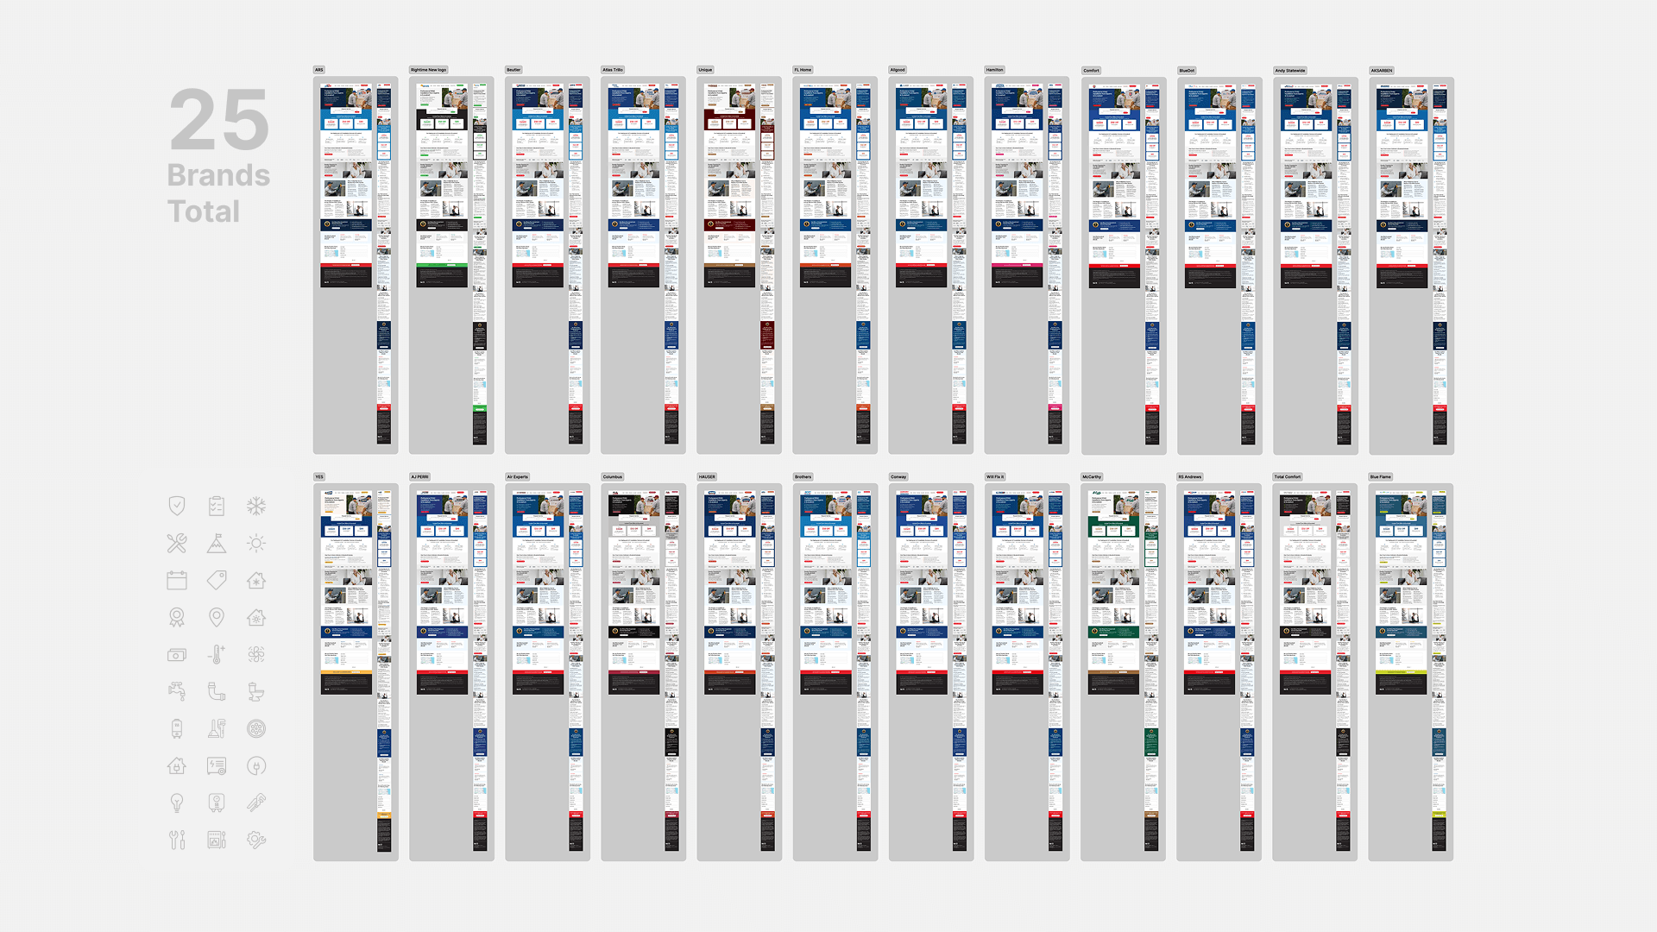
Task: Click the Unique frame label
Action: tap(705, 70)
